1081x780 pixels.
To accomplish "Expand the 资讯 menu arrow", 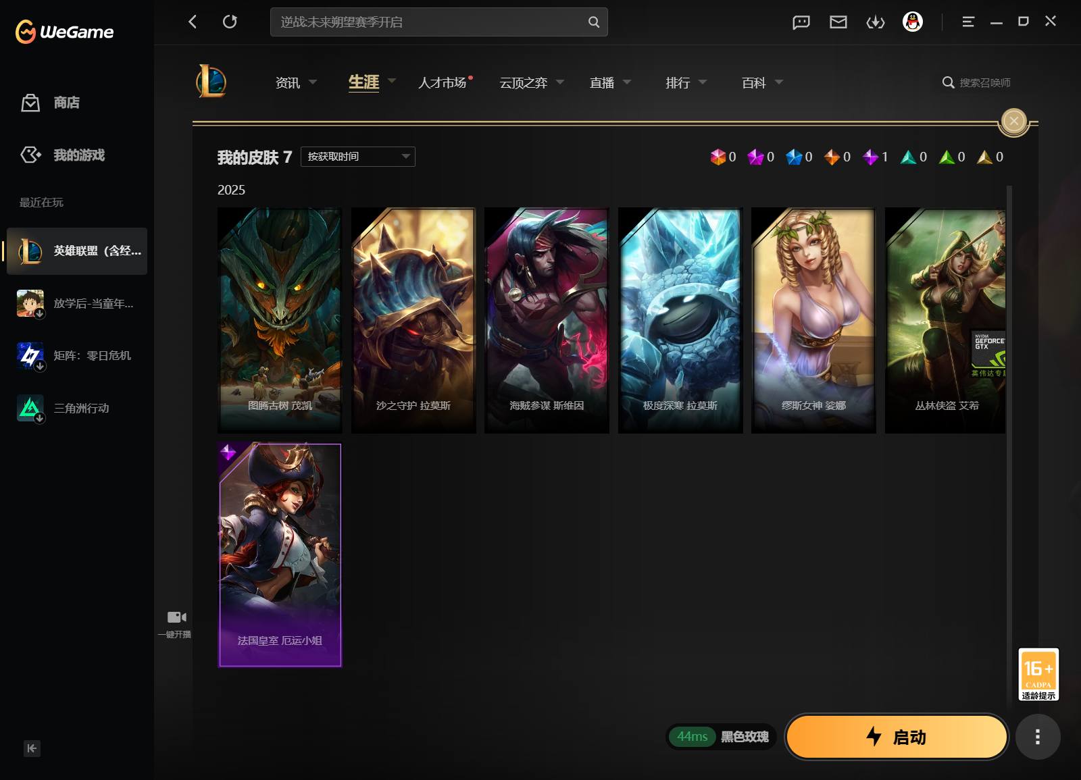I will click(x=313, y=82).
